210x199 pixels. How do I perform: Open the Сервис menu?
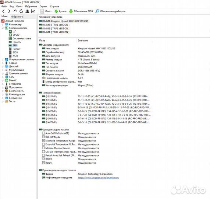coord(43,6)
